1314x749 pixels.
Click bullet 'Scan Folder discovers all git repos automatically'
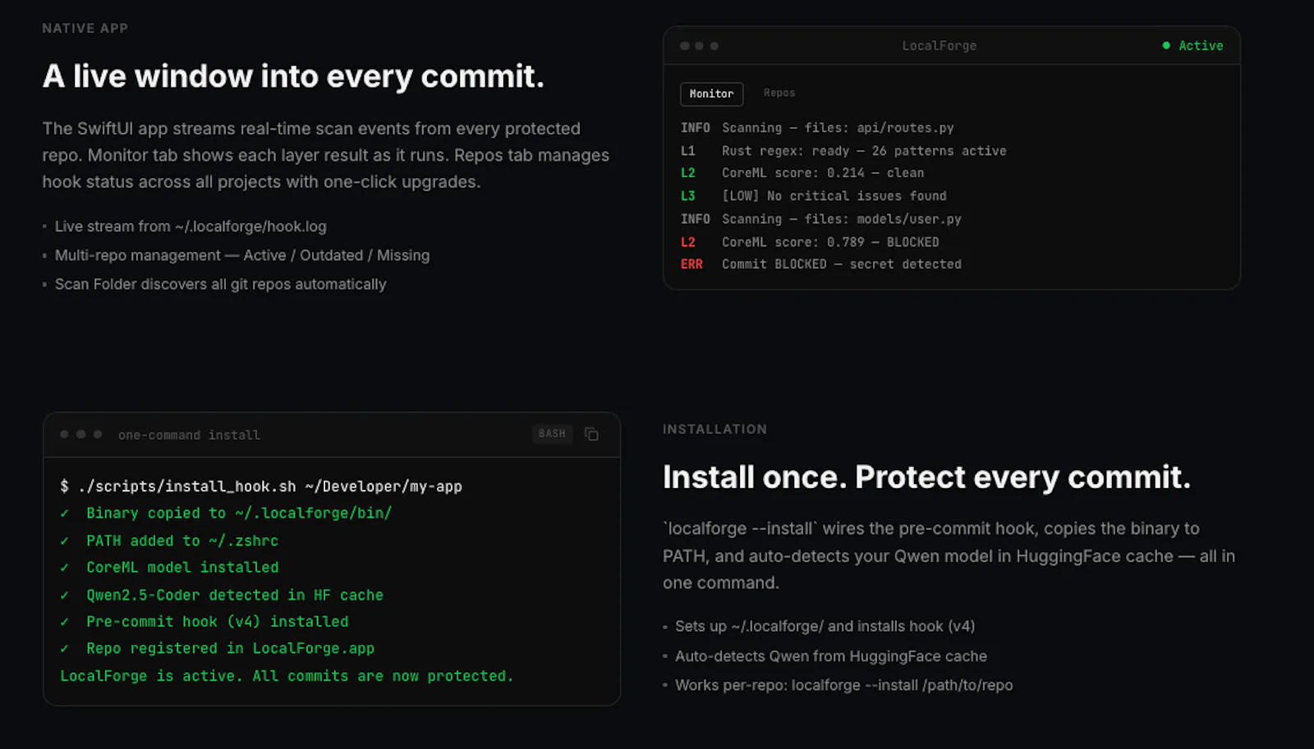(220, 284)
